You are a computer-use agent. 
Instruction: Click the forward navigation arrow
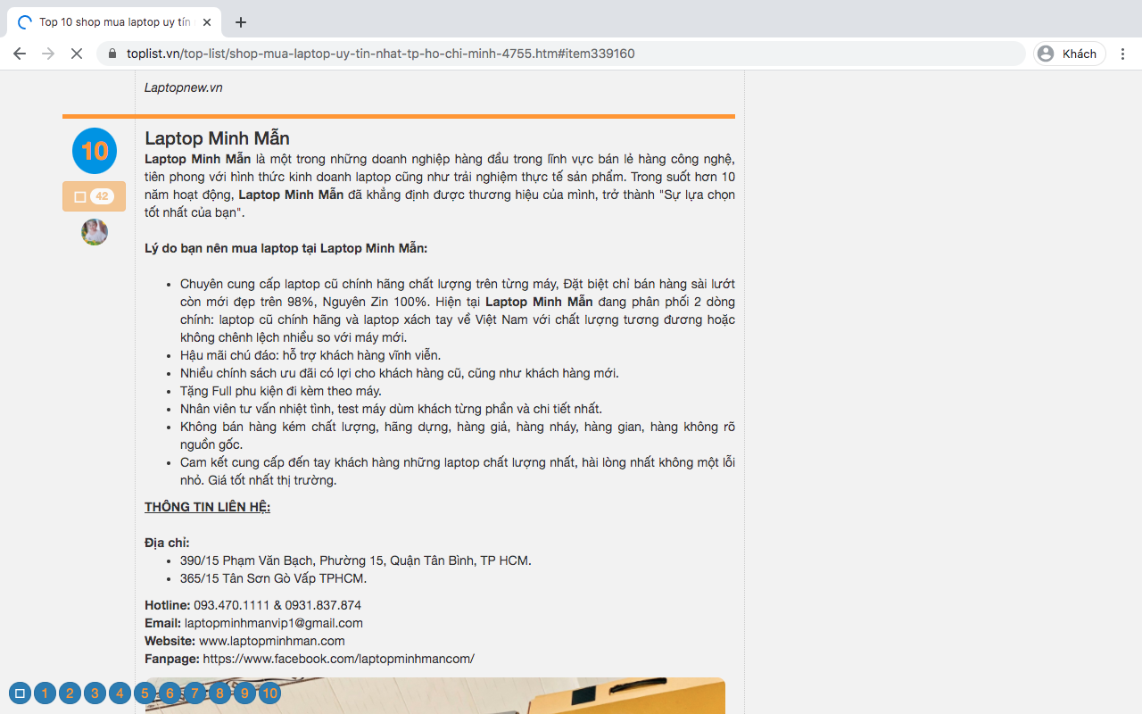[x=48, y=54]
